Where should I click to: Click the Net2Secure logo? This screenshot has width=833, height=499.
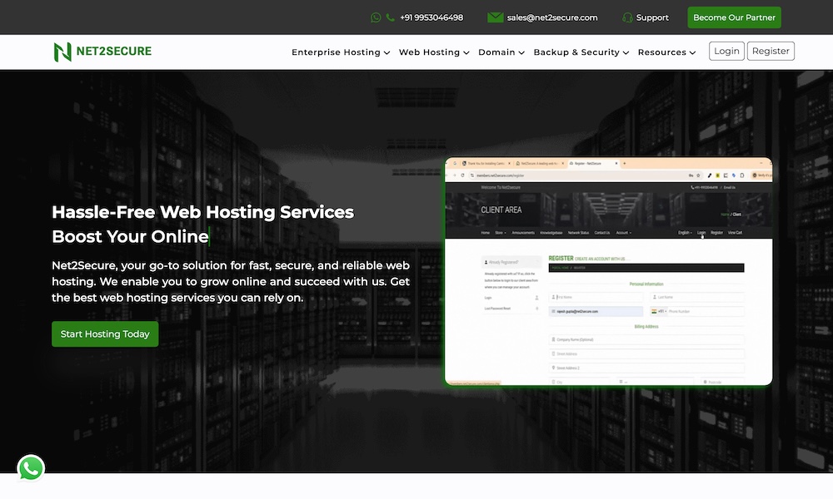tap(102, 52)
